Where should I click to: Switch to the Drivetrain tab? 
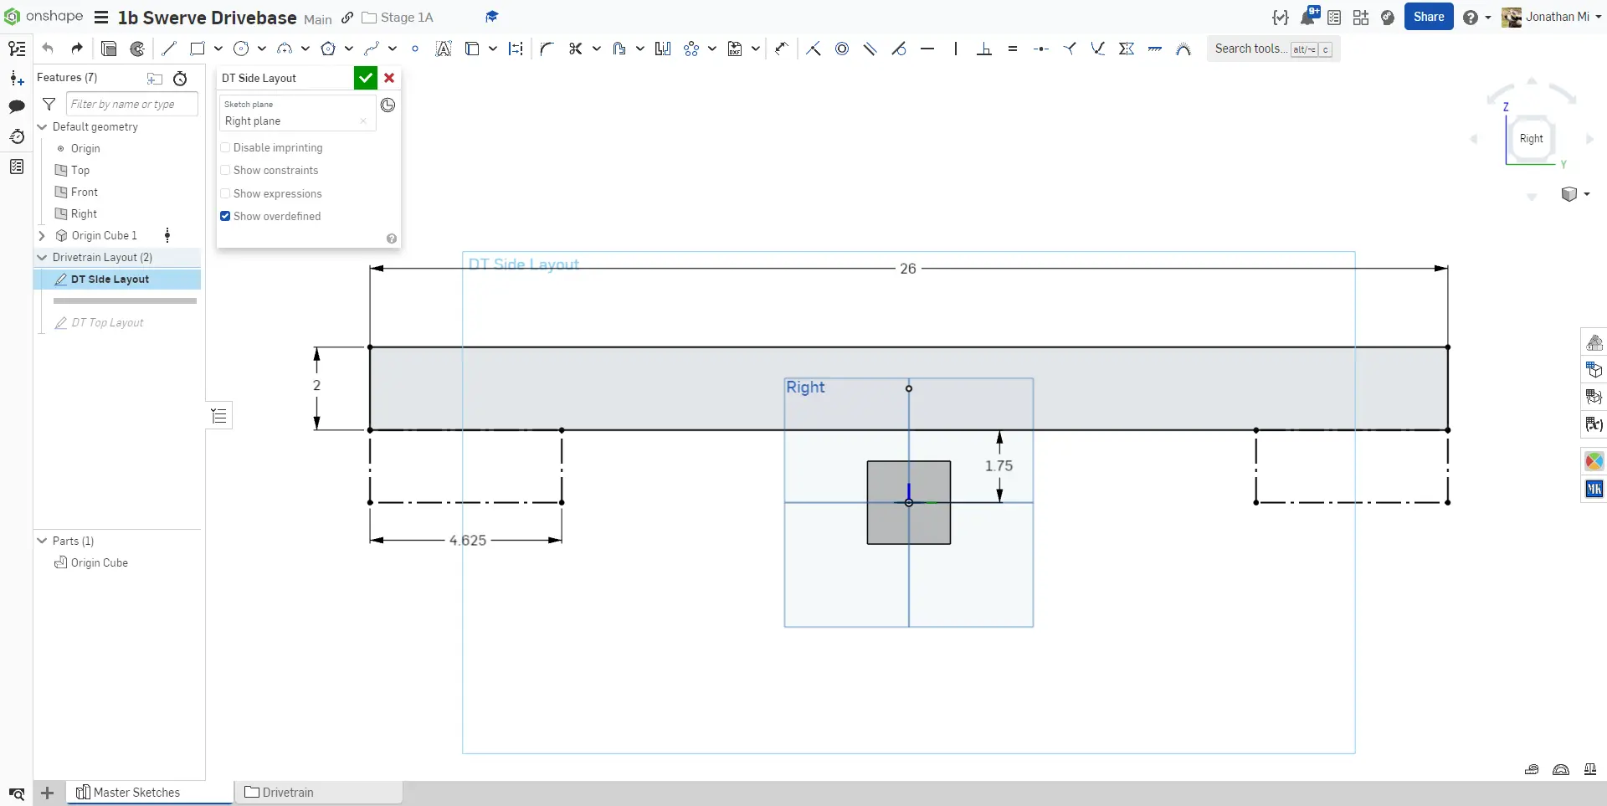288,793
